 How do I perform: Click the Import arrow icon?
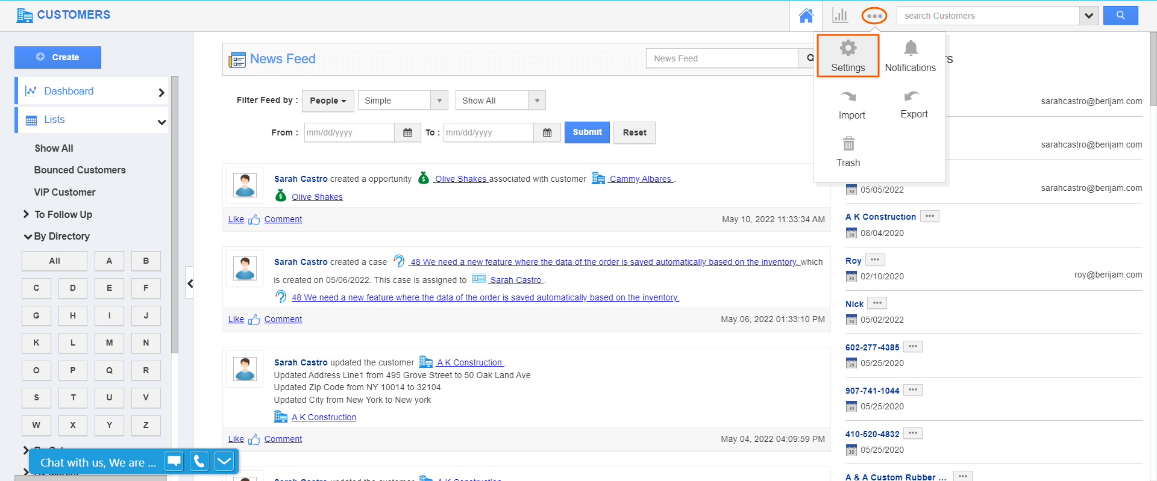[848, 97]
